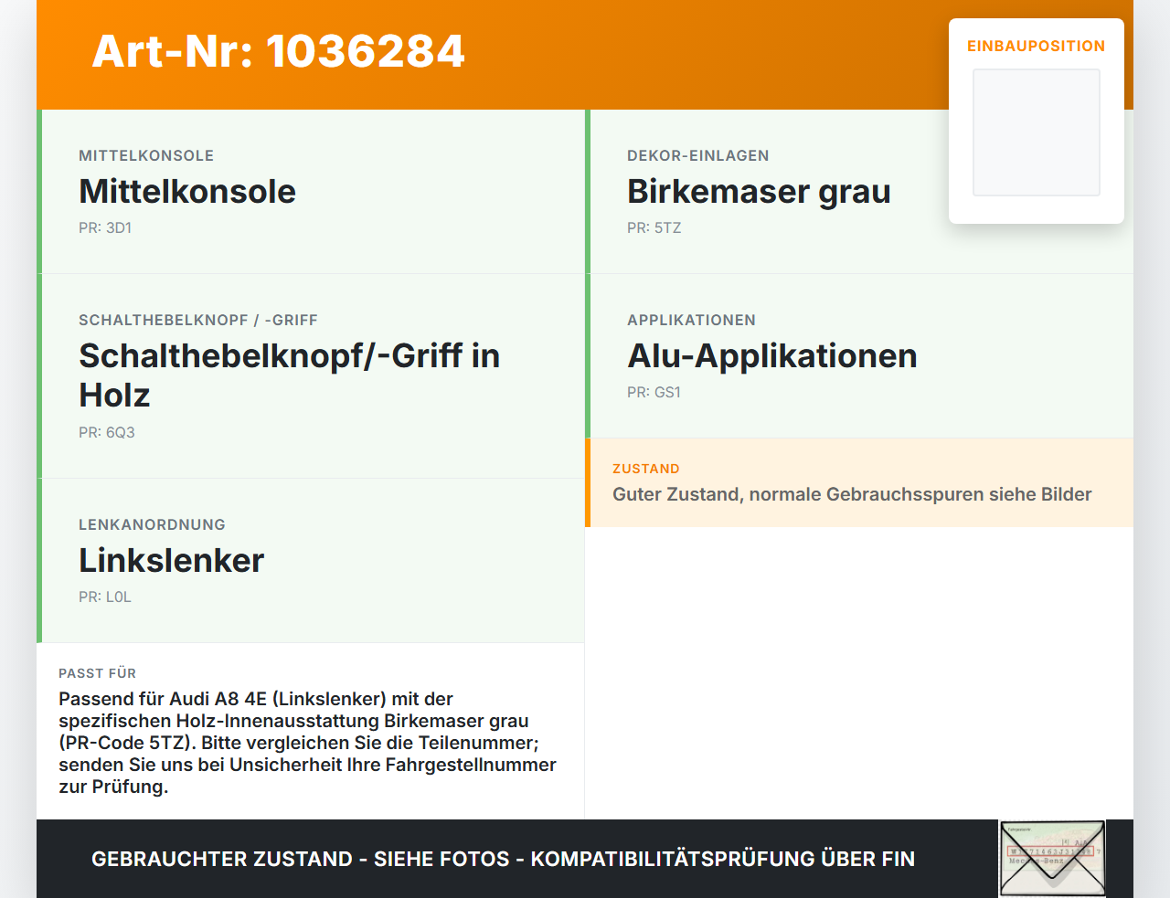
Task: Click the small MITTELKONSOLE category label
Action: (146, 155)
